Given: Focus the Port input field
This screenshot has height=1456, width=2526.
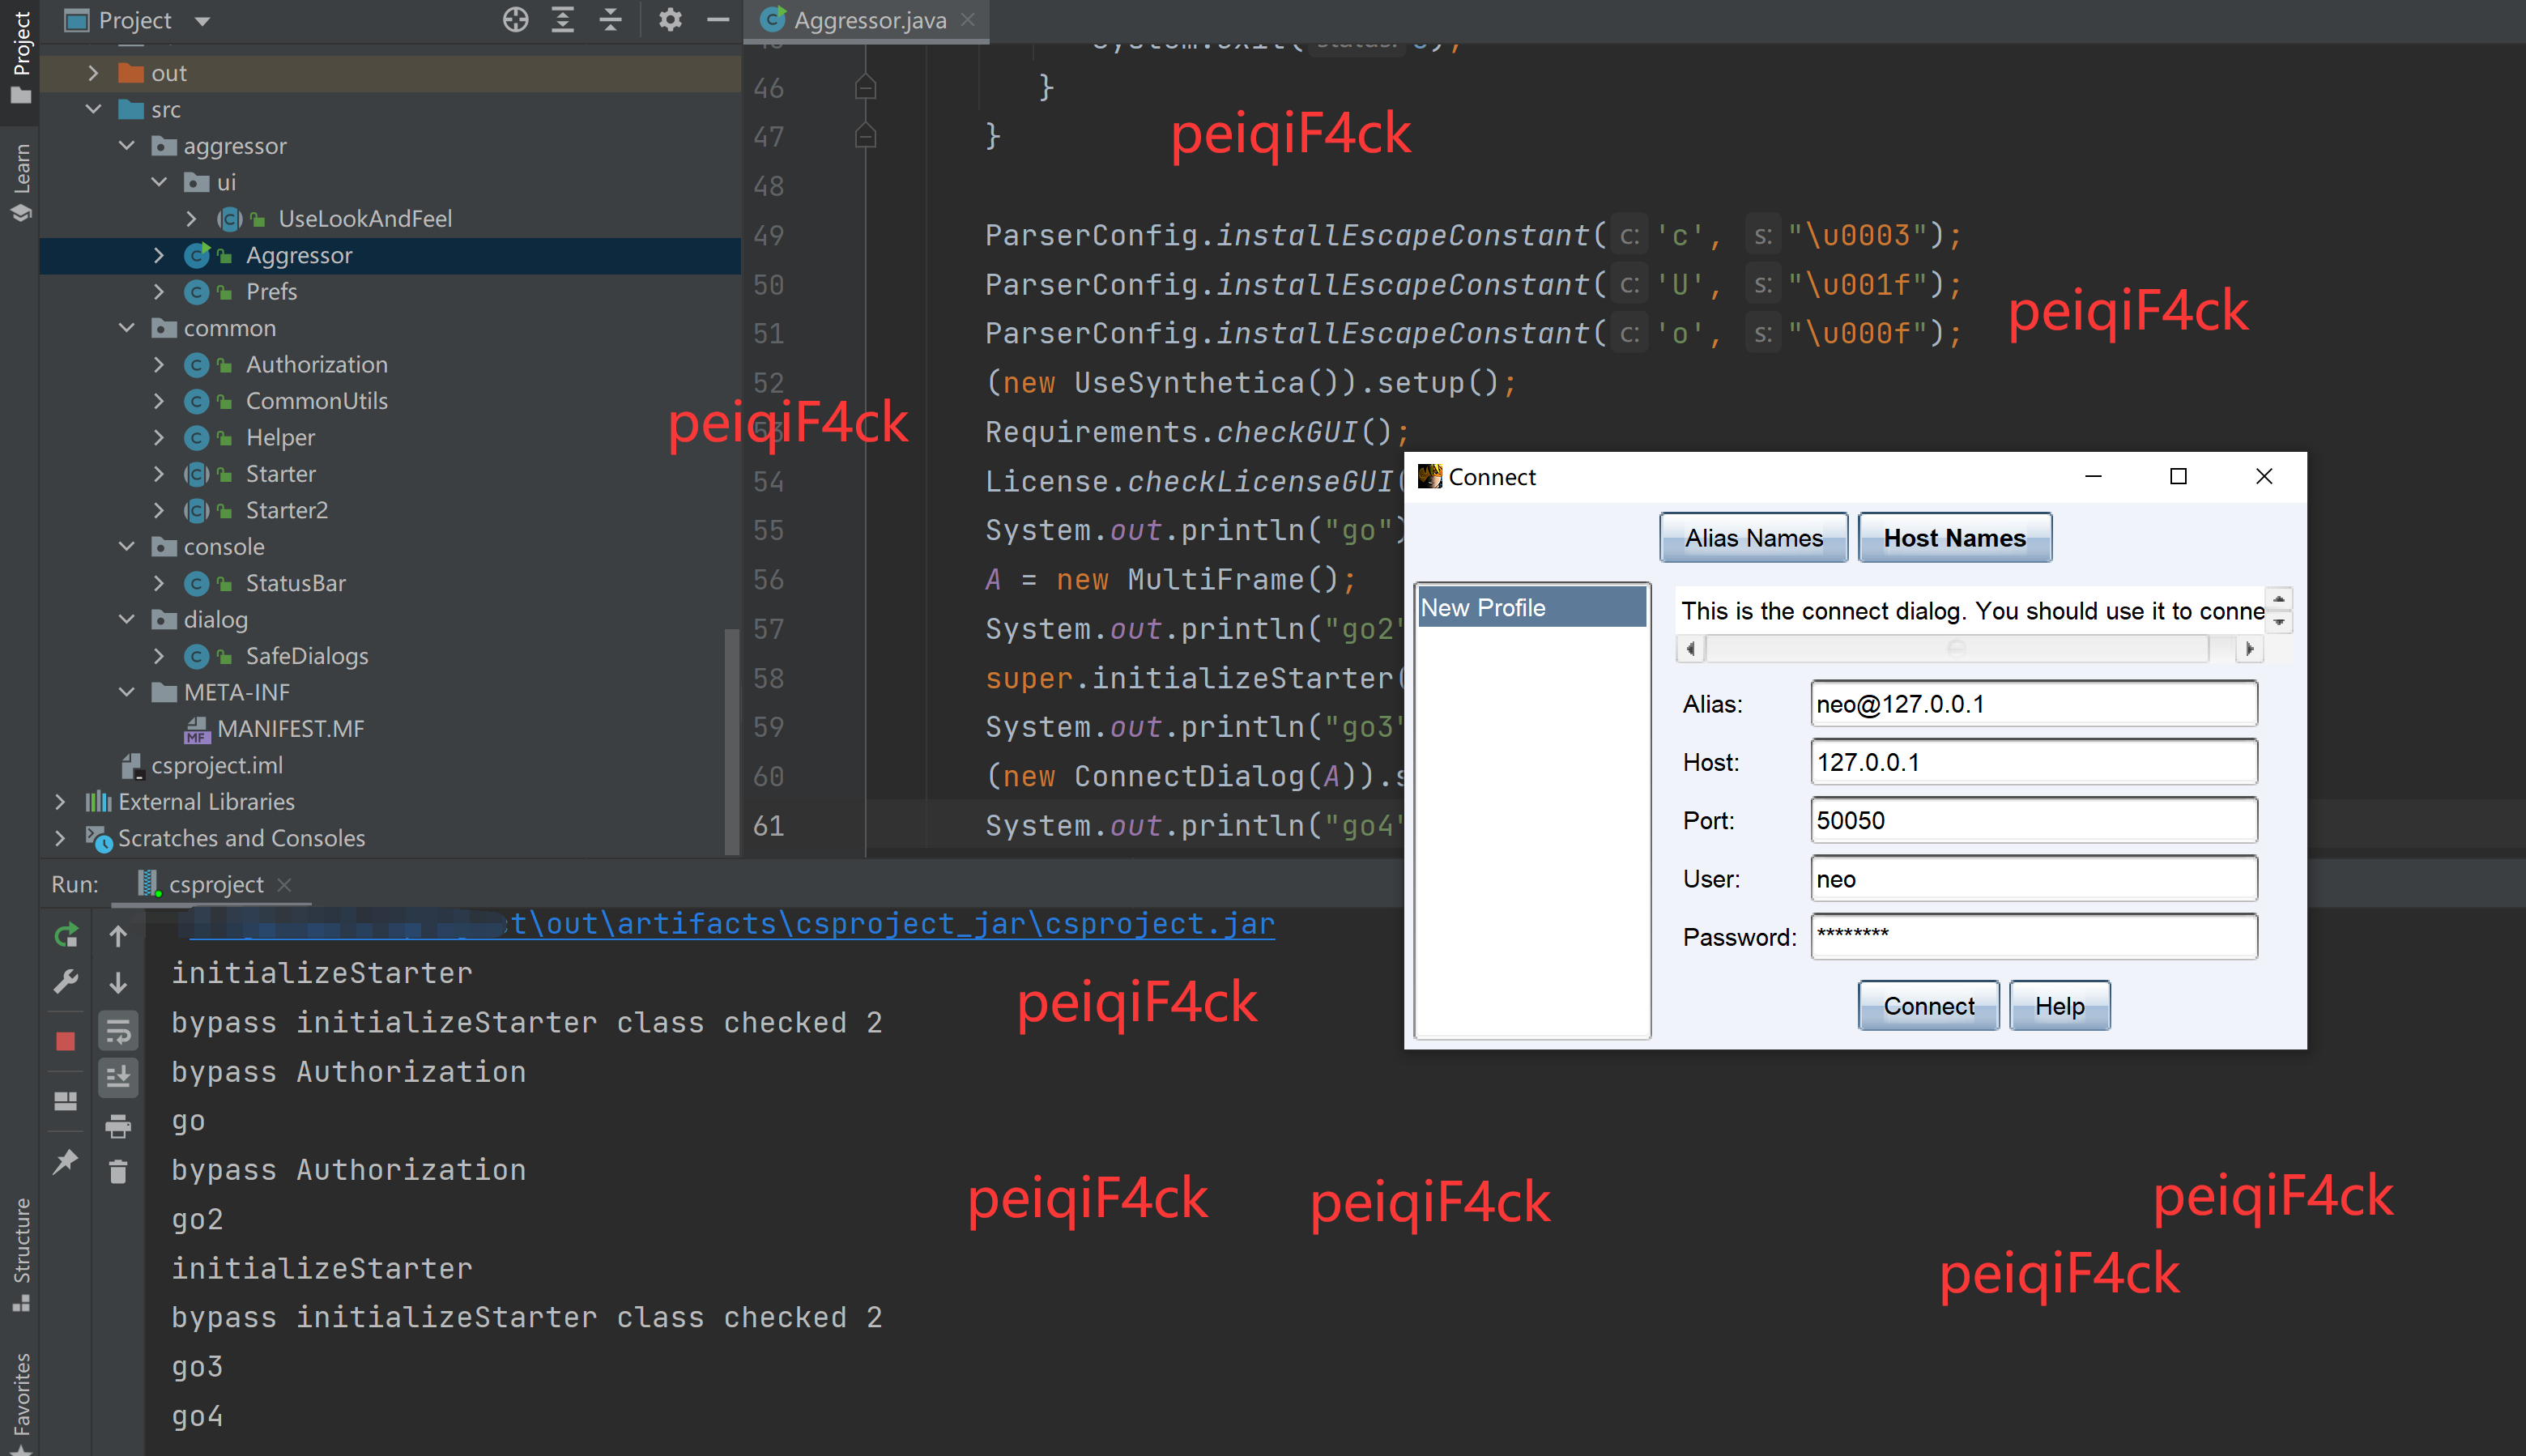Looking at the screenshot, I should [x=2034, y=820].
